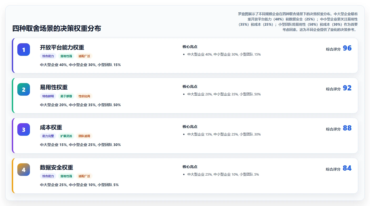Select the 成本权重 card title

(x=51, y=127)
